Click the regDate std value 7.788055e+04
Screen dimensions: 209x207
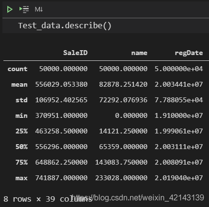179,100
